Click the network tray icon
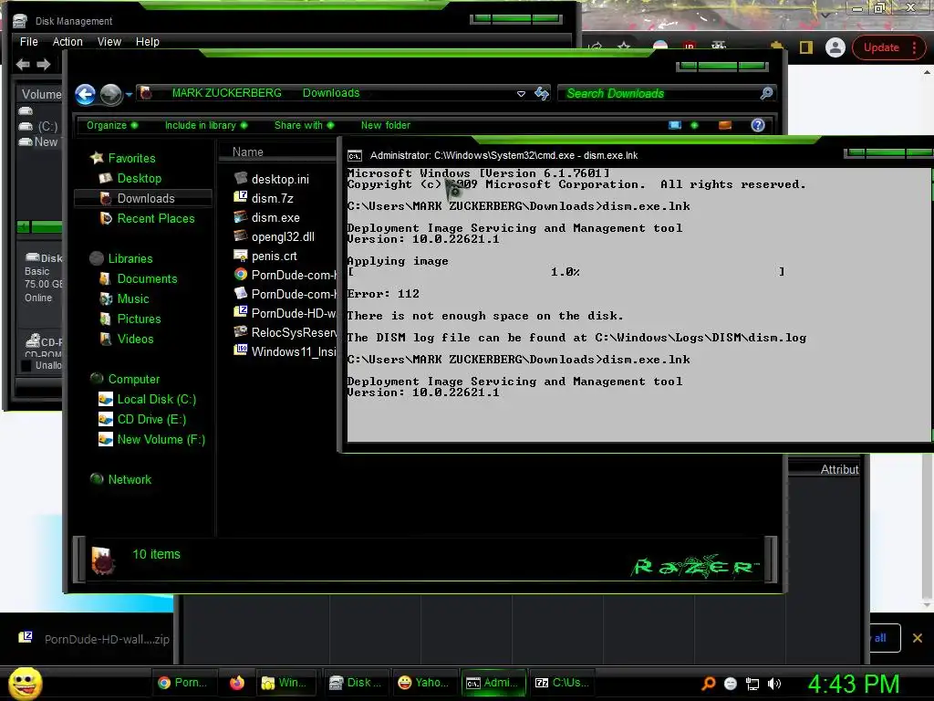Screen dimensions: 934x701 click(x=752, y=684)
